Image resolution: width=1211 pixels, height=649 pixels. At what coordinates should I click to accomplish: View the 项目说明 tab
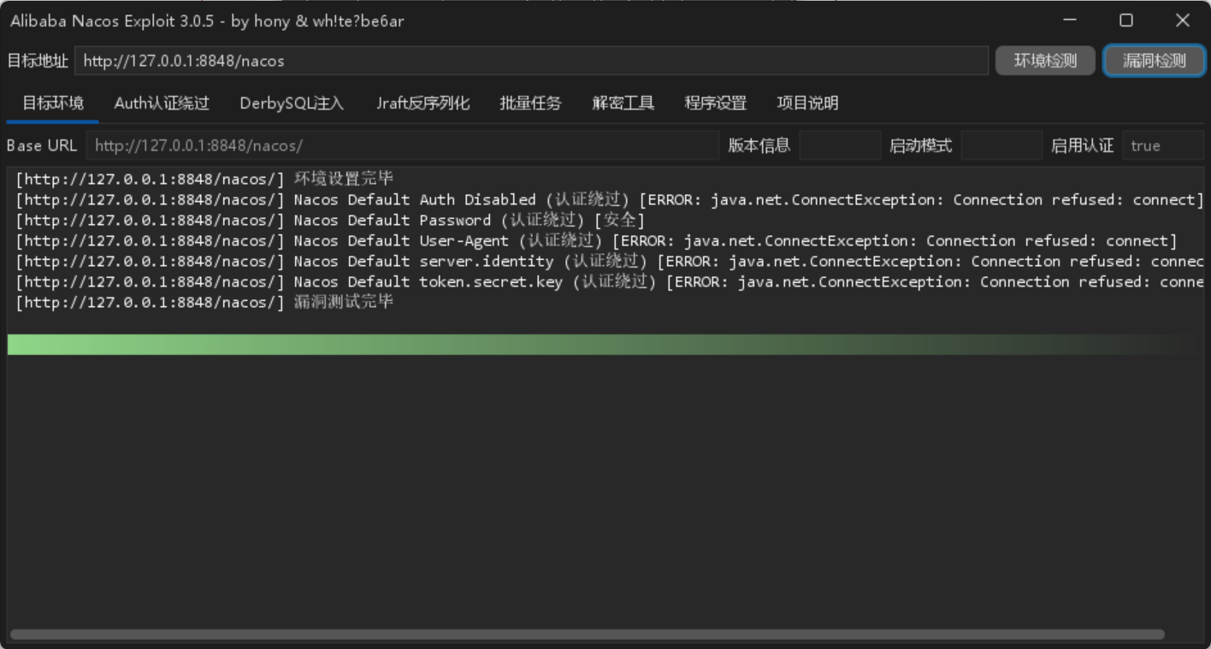tap(807, 103)
